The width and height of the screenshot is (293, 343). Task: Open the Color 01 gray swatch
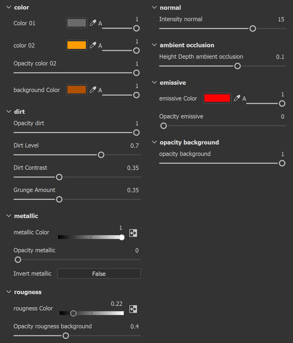coord(77,23)
